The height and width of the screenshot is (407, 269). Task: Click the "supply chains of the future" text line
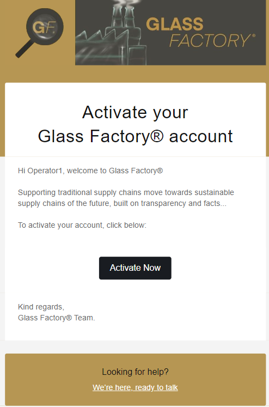[x=122, y=203]
